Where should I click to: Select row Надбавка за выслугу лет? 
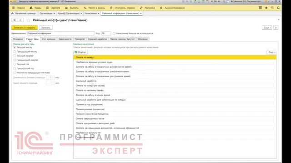tap(175, 133)
